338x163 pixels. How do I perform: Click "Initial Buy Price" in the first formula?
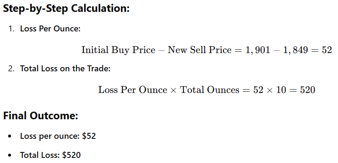(118, 50)
